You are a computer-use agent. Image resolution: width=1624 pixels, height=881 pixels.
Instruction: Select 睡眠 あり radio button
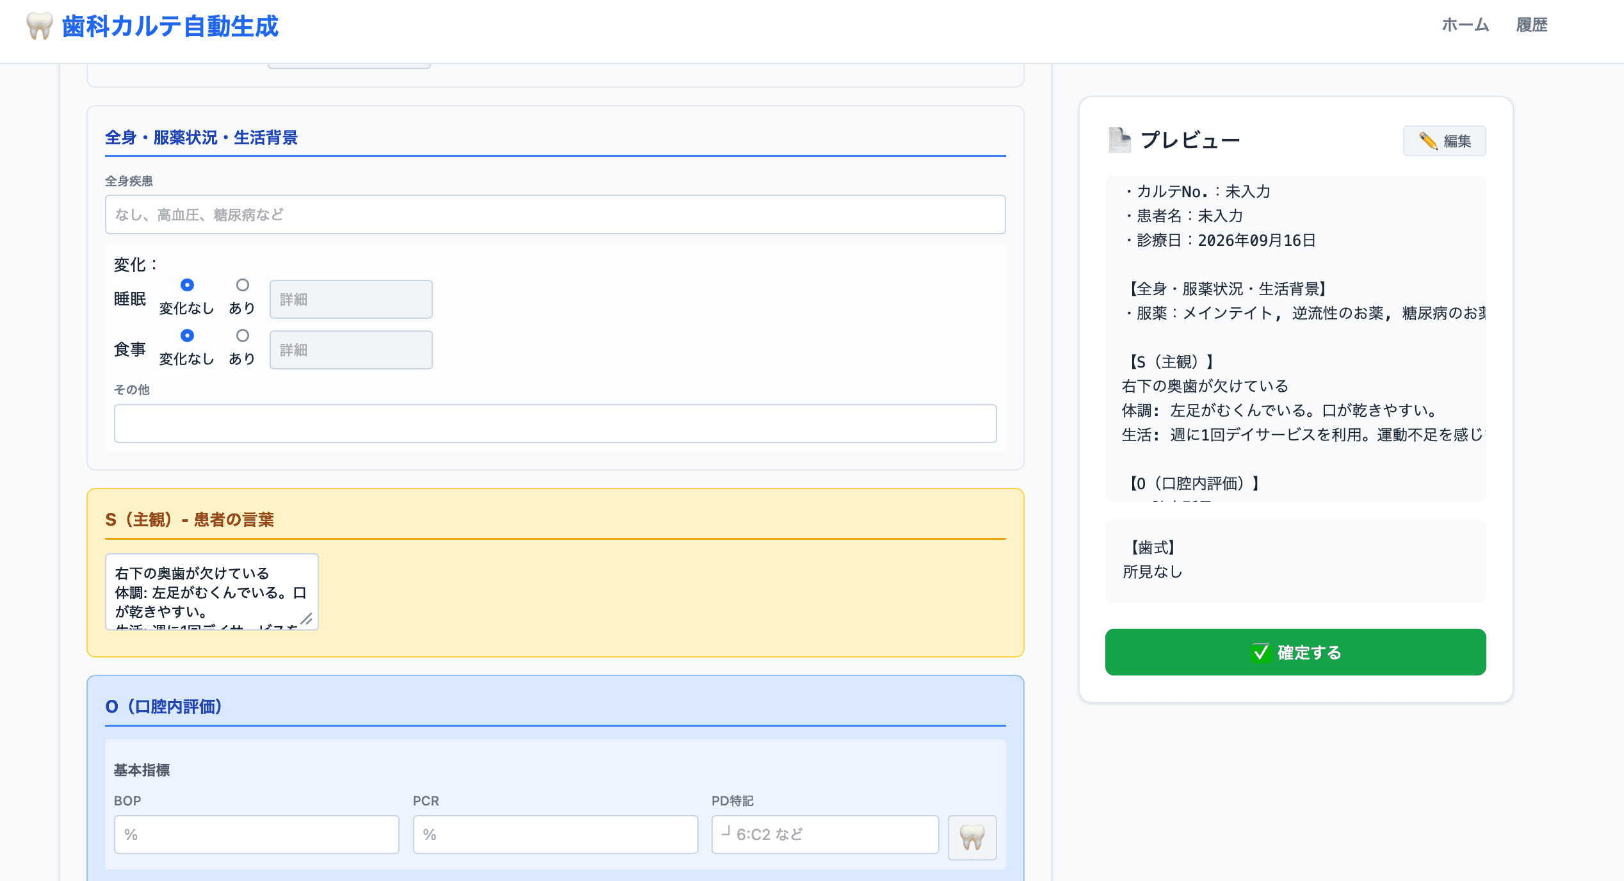pos(242,285)
